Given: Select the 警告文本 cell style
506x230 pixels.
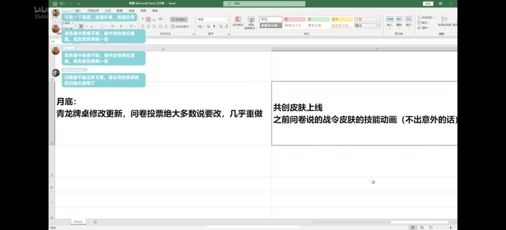Looking at the screenshot, I should 318,25.
